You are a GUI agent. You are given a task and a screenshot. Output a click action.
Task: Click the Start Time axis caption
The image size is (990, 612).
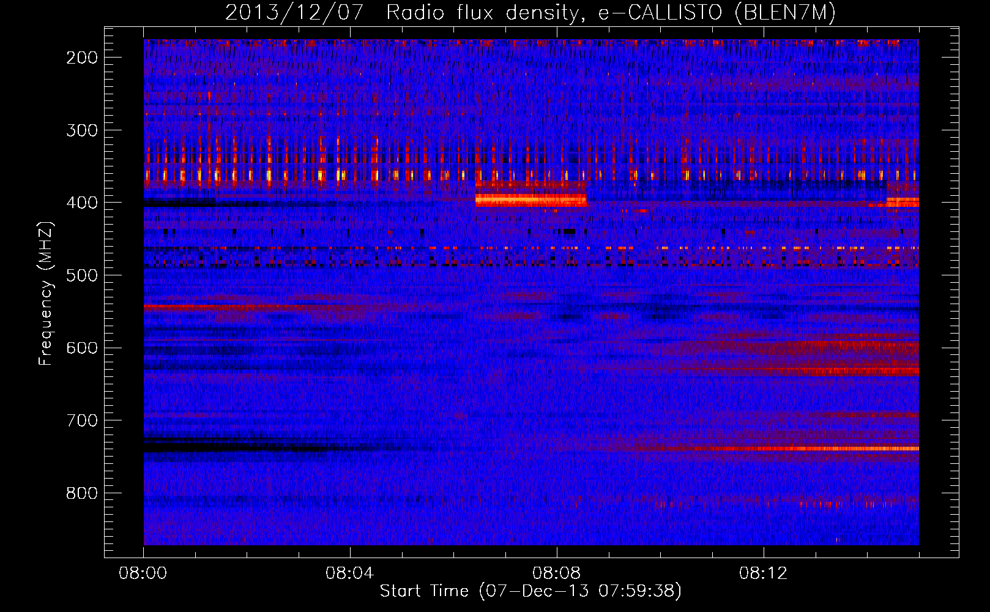(x=530, y=591)
